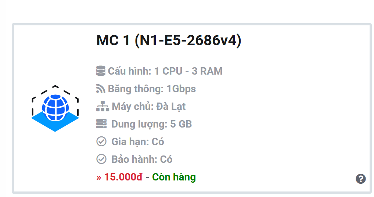Viewport: 374px width, 197px height.
Task: Click the check circle beside Bảo hành
Action: coord(101,159)
